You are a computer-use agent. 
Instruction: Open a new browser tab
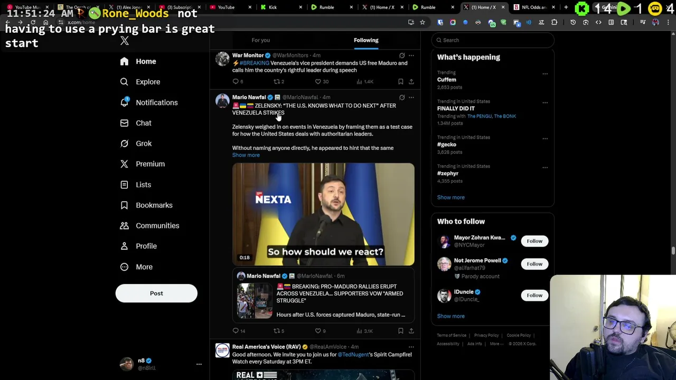(566, 7)
